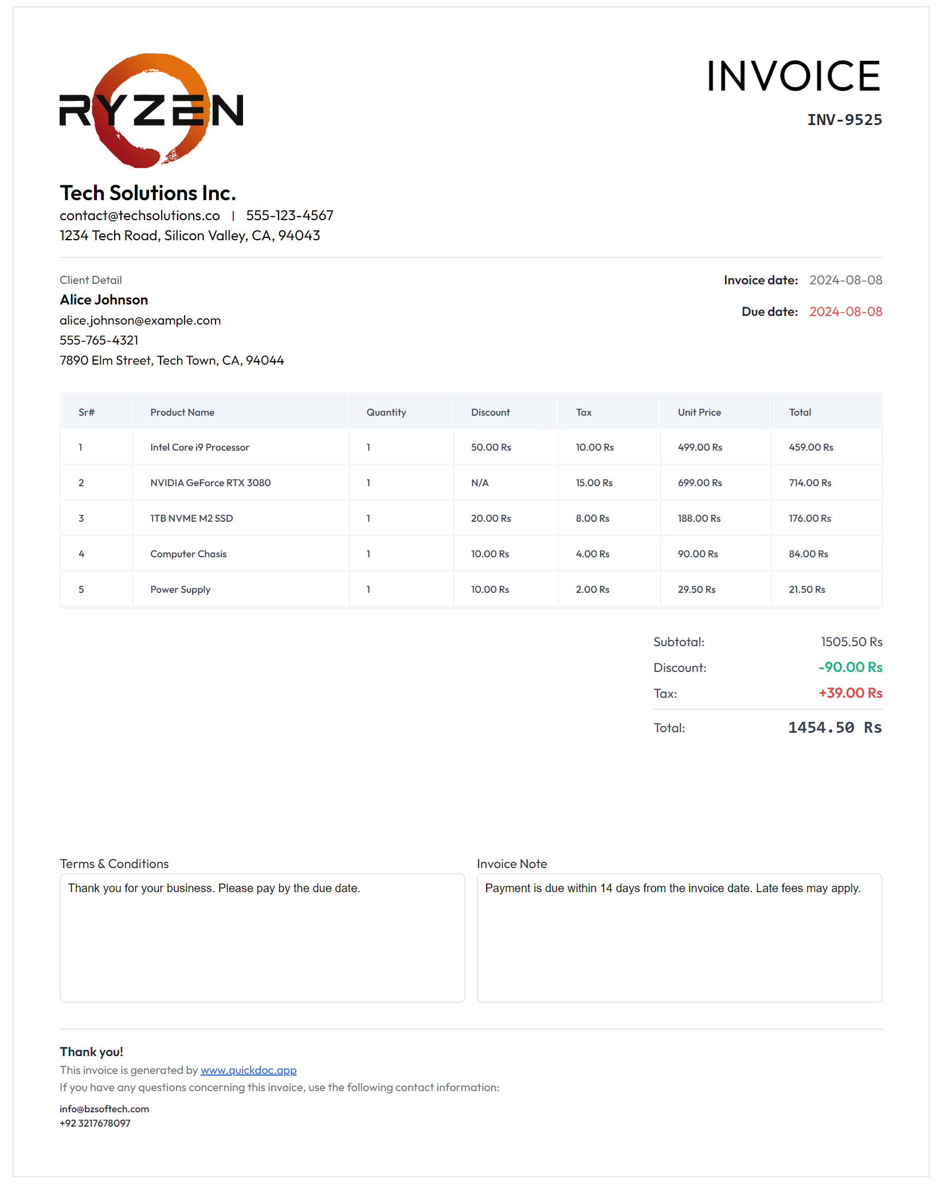This screenshot has width=940, height=1192.
Task: Select the Invoice date 2024-08-08
Action: (x=846, y=280)
